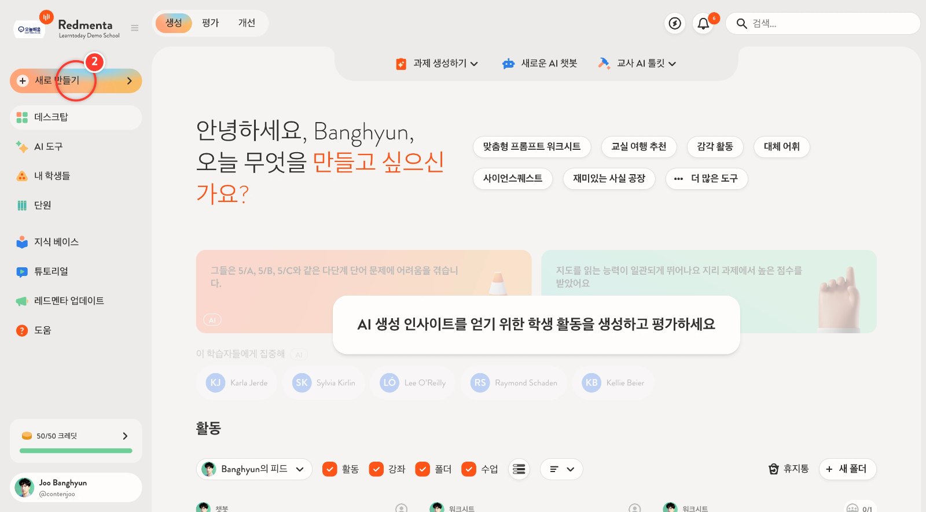Open AI 도구 in the sidebar
The image size is (926, 512).
pyautogui.click(x=76, y=147)
